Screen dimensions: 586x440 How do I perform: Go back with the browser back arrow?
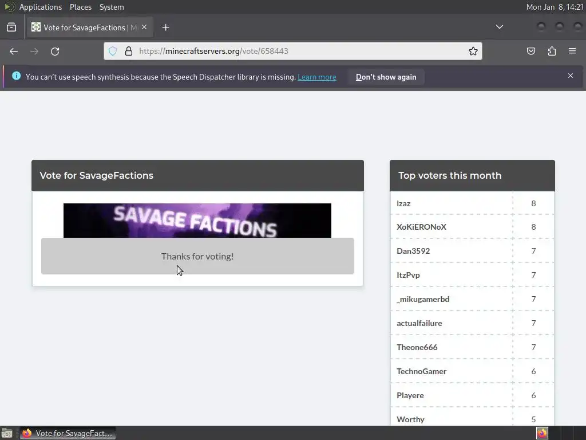point(14,51)
